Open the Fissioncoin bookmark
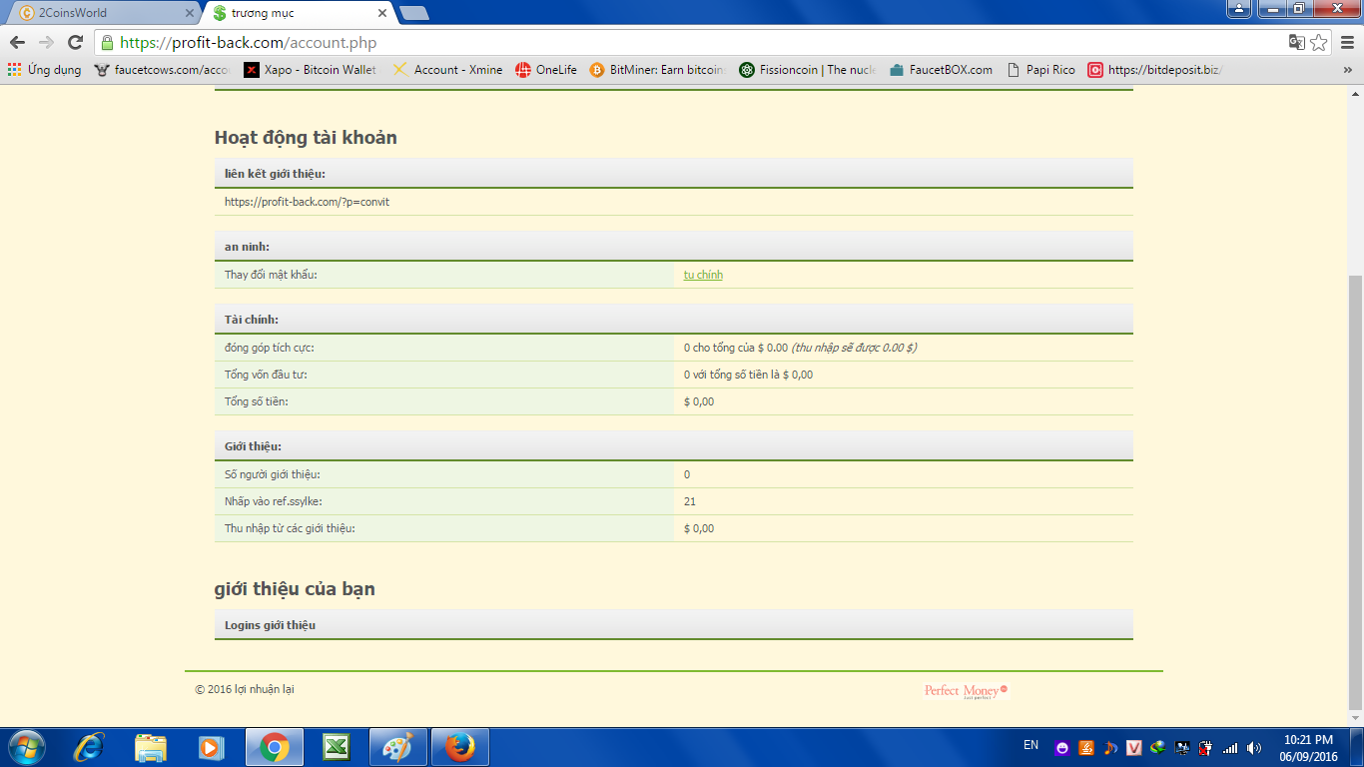Image resolution: width=1364 pixels, height=767 pixels. [x=808, y=70]
